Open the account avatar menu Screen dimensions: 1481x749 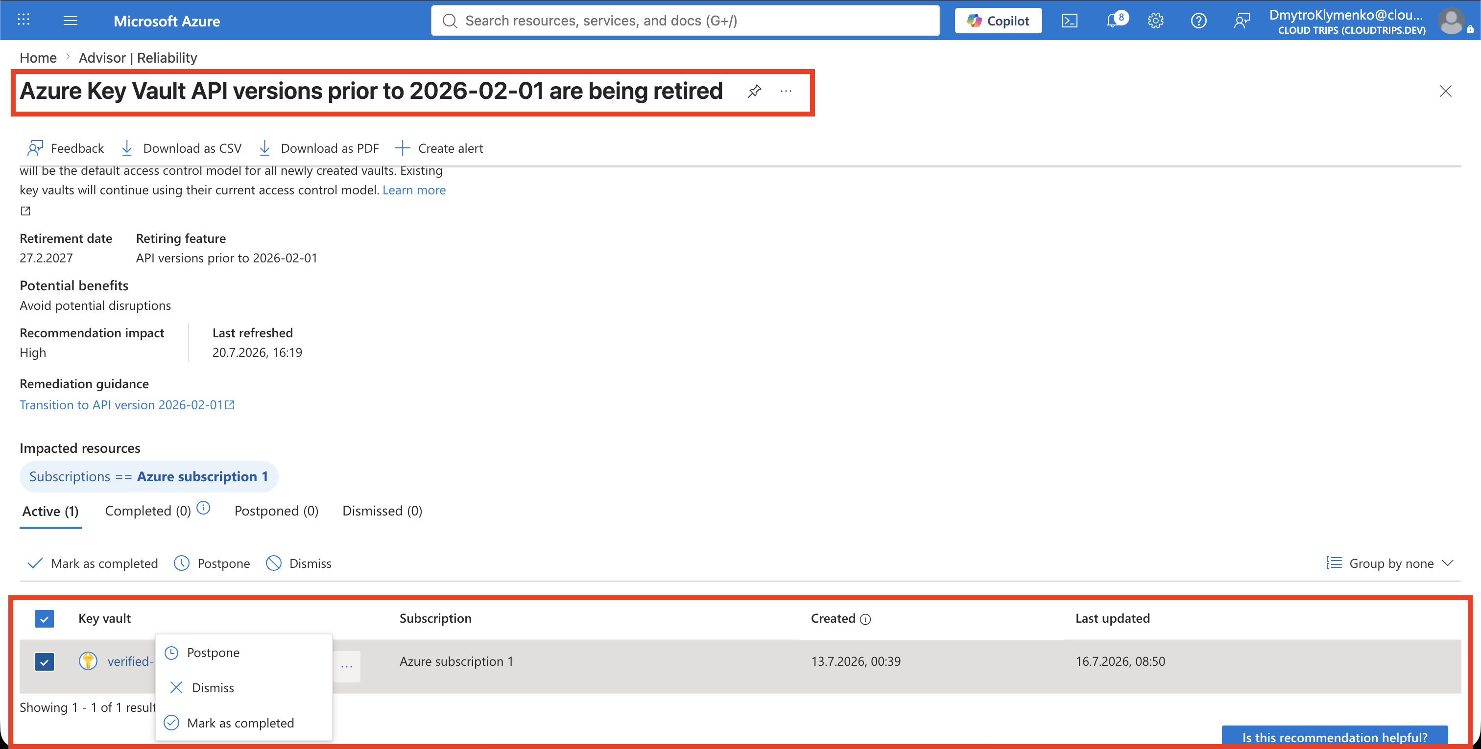(1452, 21)
